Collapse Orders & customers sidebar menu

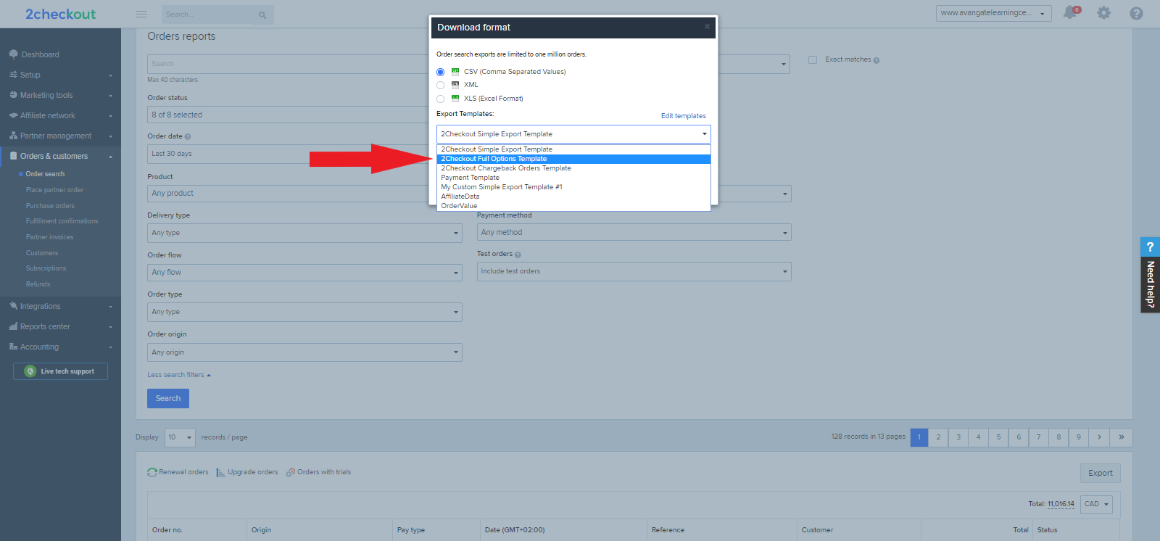pyautogui.click(x=60, y=156)
